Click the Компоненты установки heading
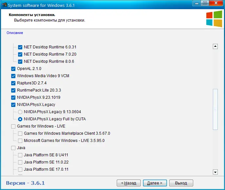 point(32,15)
